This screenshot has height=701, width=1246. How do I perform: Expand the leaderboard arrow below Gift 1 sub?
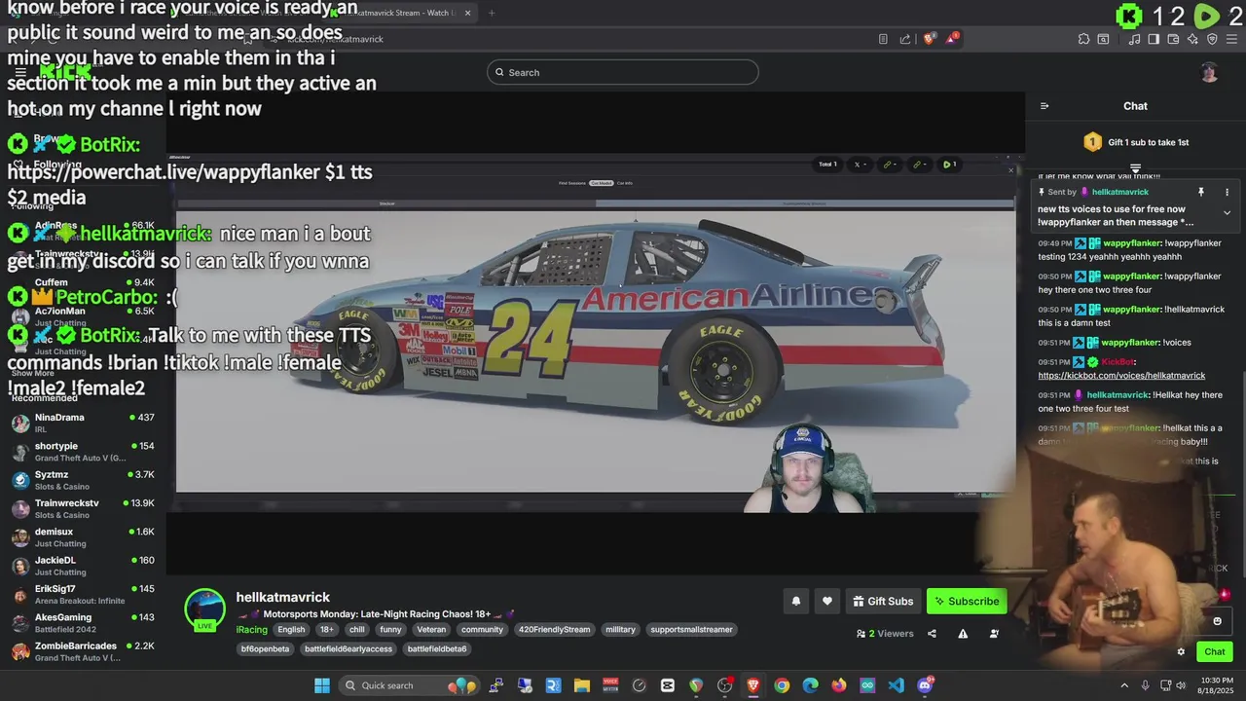coord(1135,168)
